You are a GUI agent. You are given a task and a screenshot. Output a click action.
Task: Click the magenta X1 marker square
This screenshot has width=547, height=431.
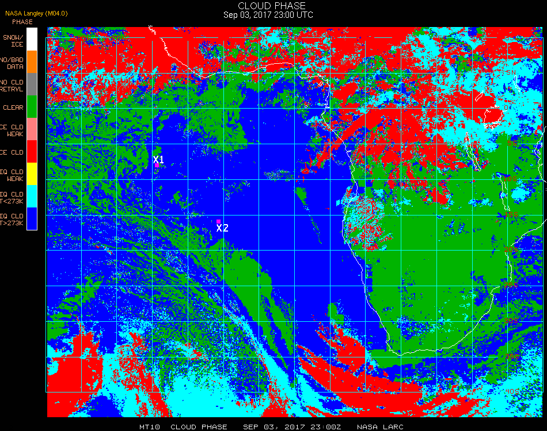click(157, 166)
